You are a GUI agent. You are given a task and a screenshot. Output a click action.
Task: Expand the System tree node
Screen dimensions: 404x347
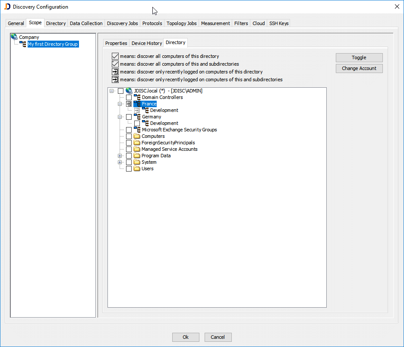point(120,162)
